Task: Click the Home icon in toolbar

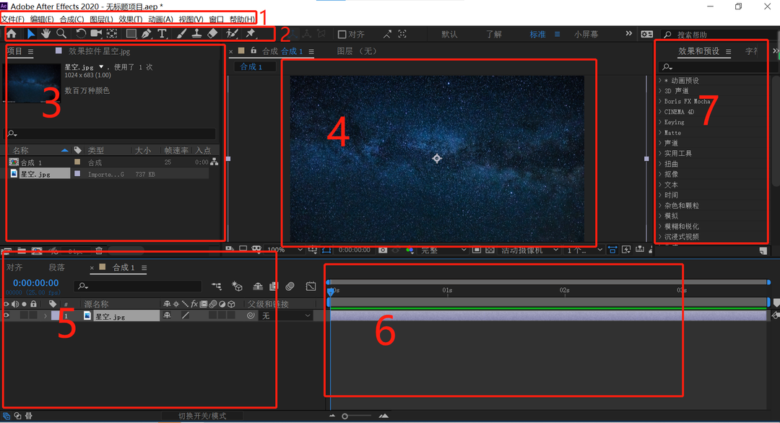Action: point(12,34)
